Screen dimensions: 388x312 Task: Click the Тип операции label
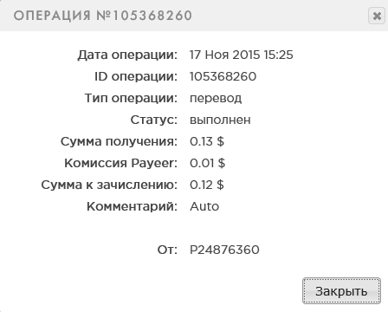131,99
